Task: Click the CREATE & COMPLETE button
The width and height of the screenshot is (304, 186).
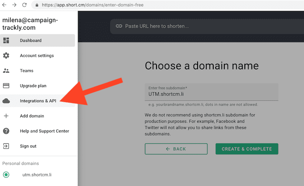Action: point(247,149)
